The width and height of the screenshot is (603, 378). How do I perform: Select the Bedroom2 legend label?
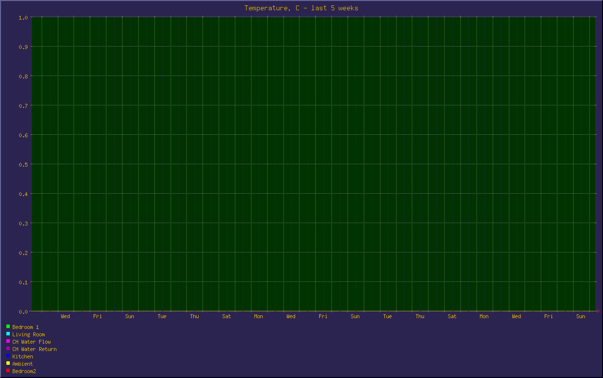tap(24, 371)
